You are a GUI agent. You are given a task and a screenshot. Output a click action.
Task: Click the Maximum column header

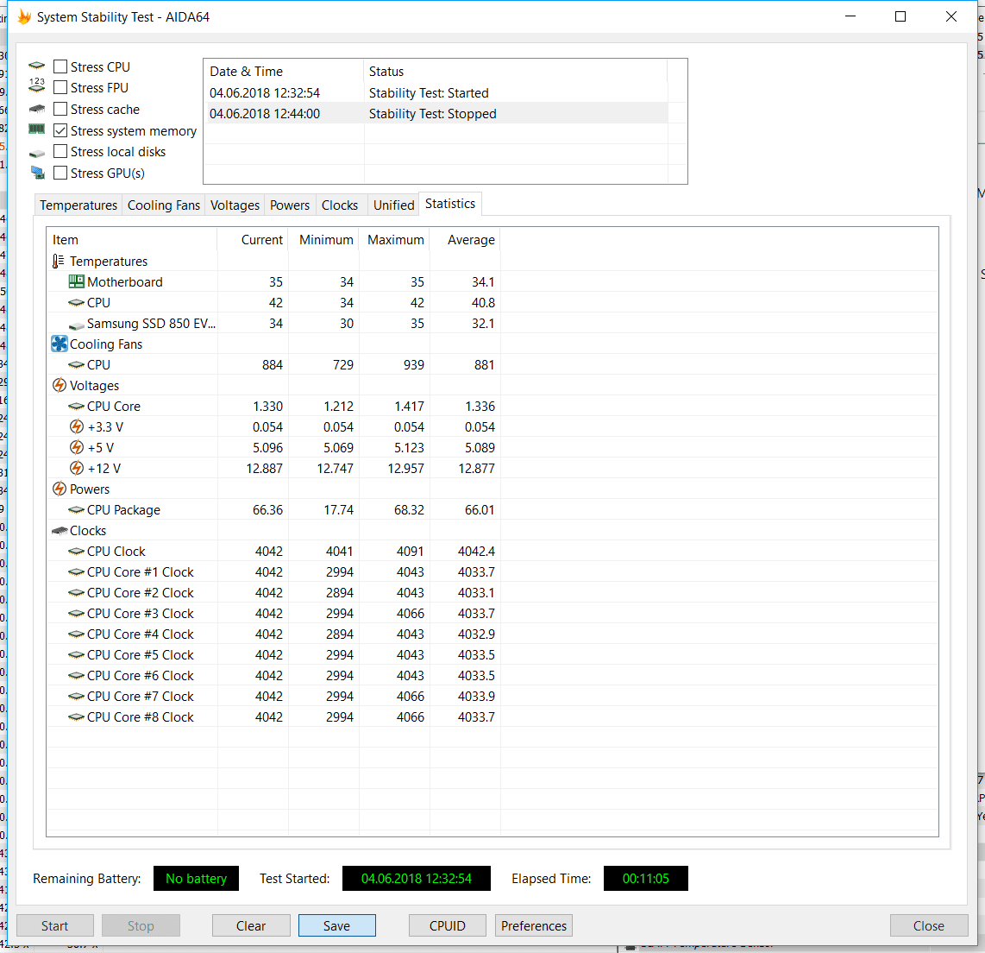(394, 239)
